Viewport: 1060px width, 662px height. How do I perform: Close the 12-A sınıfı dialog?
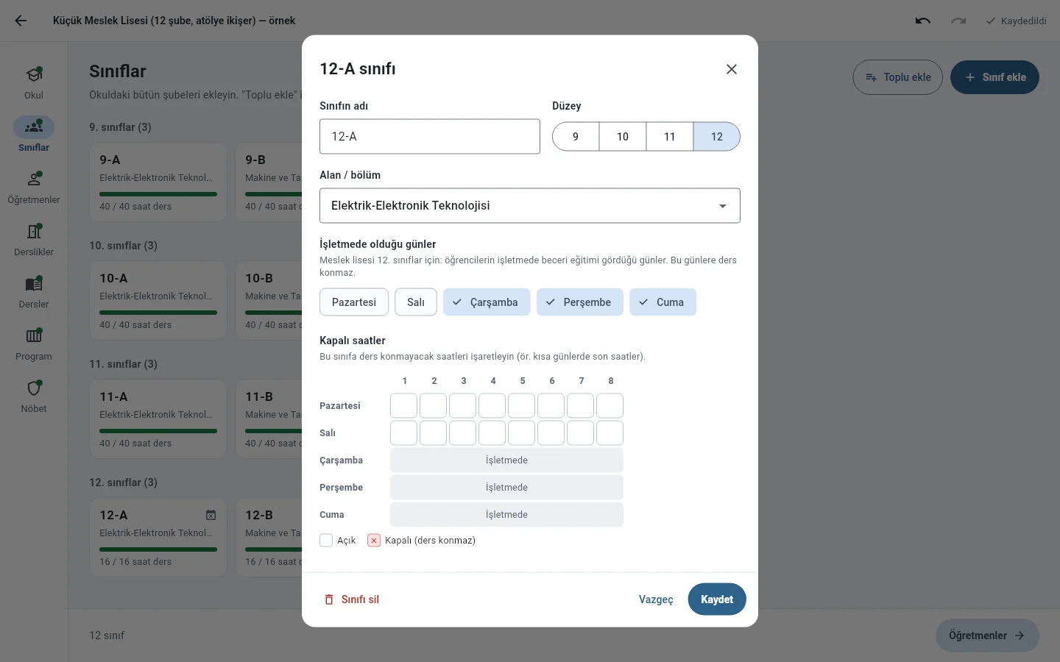(x=732, y=69)
